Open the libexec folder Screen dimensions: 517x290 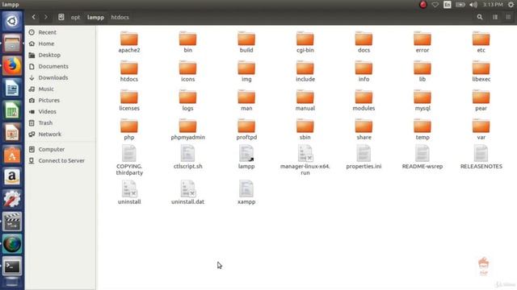click(481, 71)
